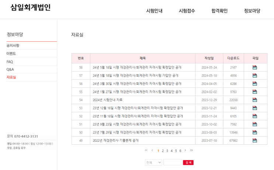Image resolution: width=274 pixels, height=170 pixels.
Task: Click date cell 2023-12-29
Action: pos(209,100)
